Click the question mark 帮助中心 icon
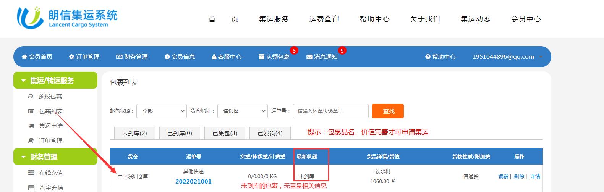This screenshot has height=192, width=604. click(428, 57)
